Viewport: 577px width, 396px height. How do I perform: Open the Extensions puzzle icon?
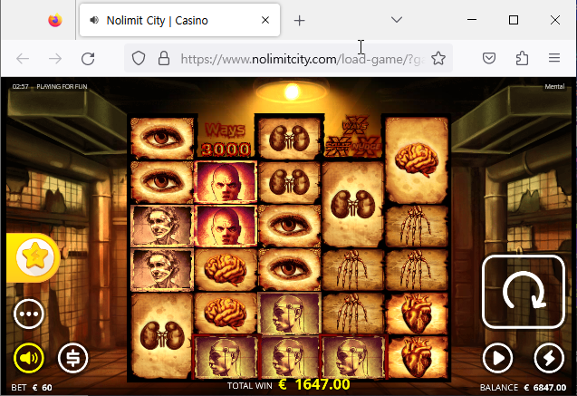click(522, 58)
